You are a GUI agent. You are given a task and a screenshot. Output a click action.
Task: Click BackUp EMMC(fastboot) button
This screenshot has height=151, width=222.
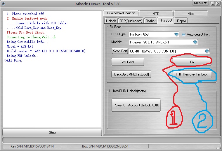pos(131,74)
